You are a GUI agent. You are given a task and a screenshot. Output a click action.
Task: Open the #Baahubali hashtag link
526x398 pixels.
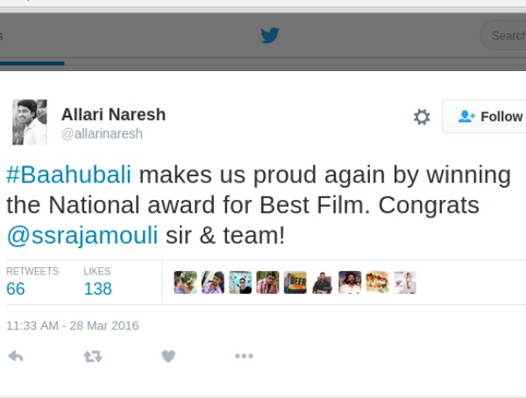click(68, 174)
